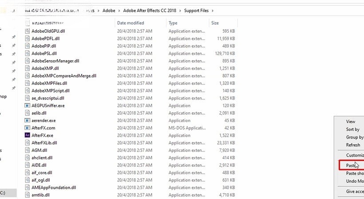The height and width of the screenshot is (199, 364).
Task: Choose Refresh in the context menu
Action: (x=353, y=145)
